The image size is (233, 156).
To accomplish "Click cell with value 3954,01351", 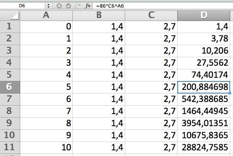I will [204, 123].
